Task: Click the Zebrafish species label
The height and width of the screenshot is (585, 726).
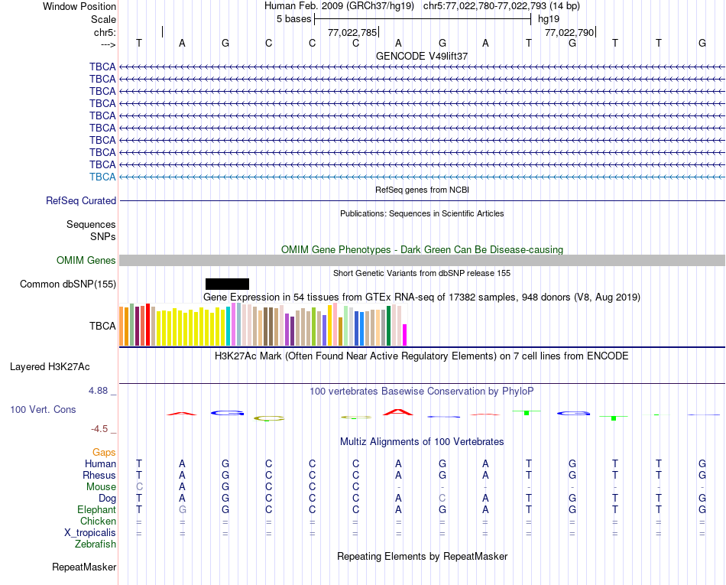Action: [96, 544]
